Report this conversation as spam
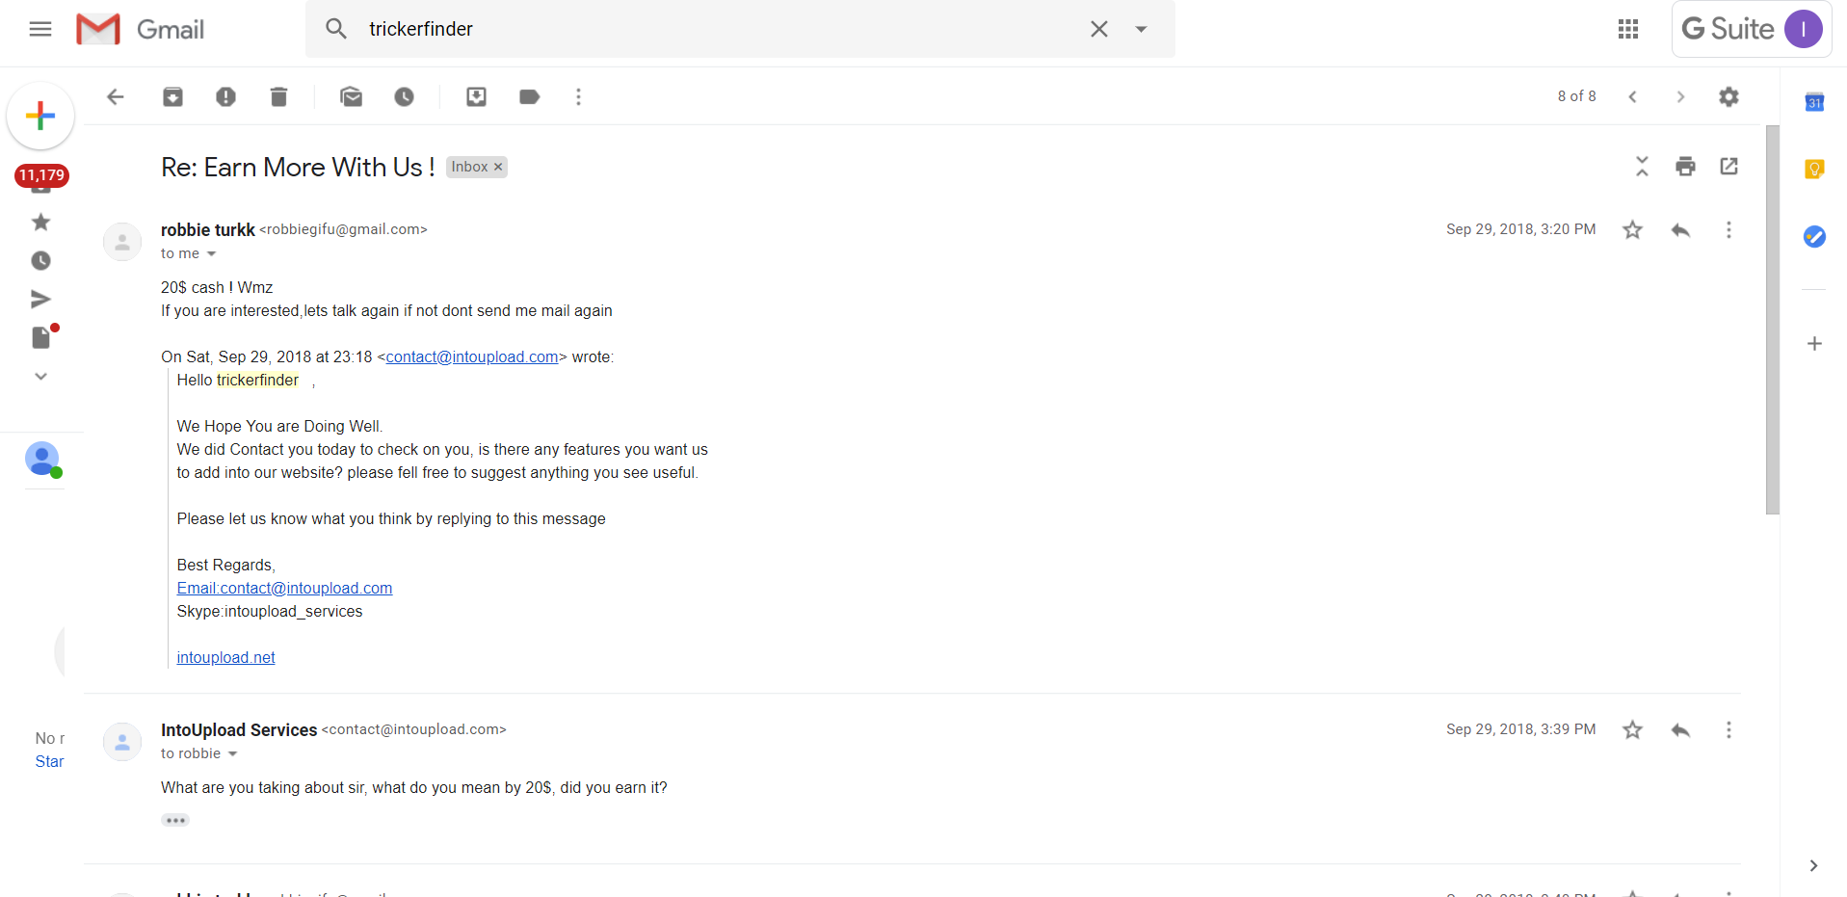Image resolution: width=1847 pixels, height=897 pixels. click(225, 96)
